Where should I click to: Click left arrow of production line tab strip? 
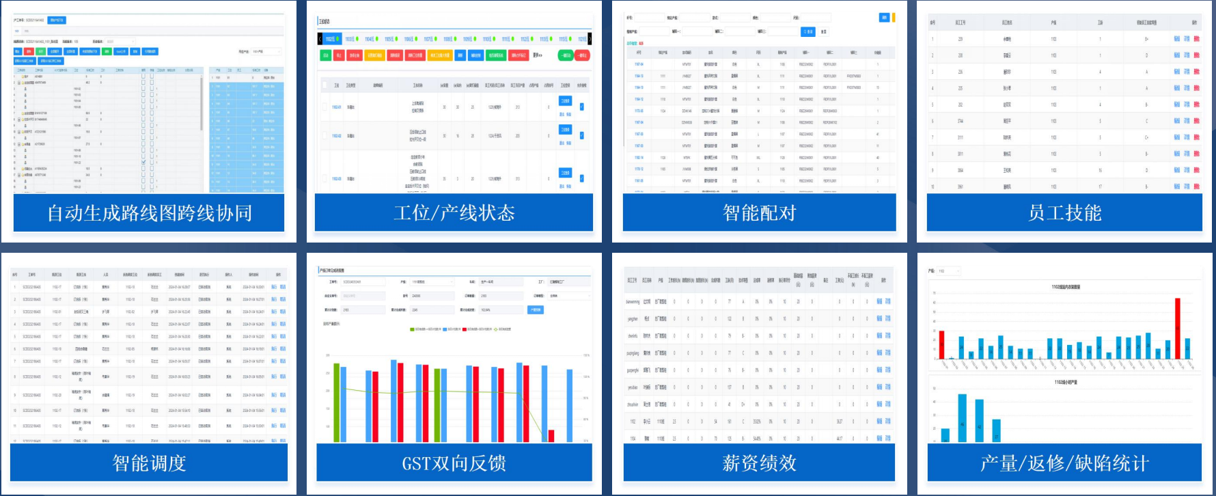coord(319,39)
